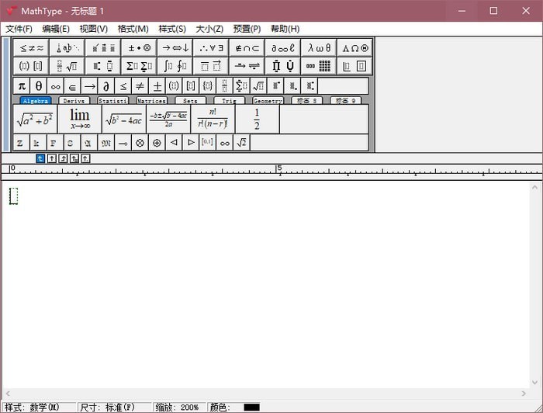Insert the element-of symbol ∈
The image size is (543, 413).
(x=72, y=86)
